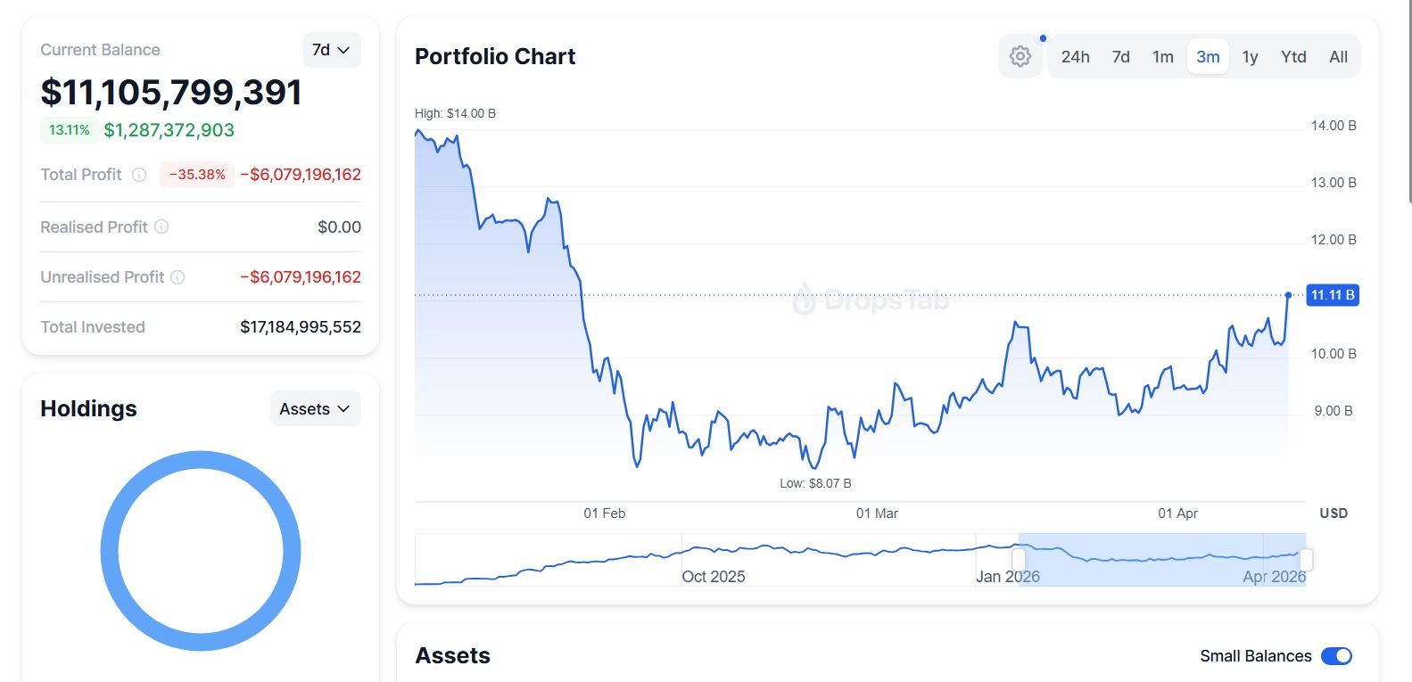Click the right range slider handle
This screenshot has height=682, width=1412.
(1306, 560)
